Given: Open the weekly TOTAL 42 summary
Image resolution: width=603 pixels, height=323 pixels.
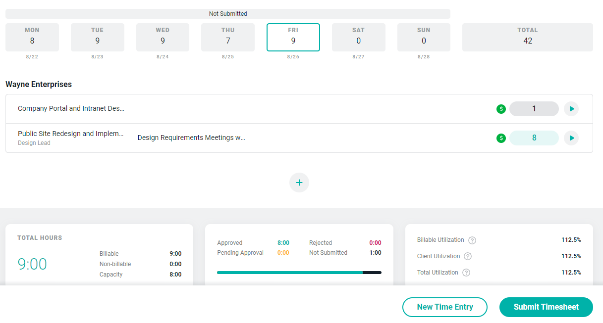Looking at the screenshot, I should click(x=527, y=38).
